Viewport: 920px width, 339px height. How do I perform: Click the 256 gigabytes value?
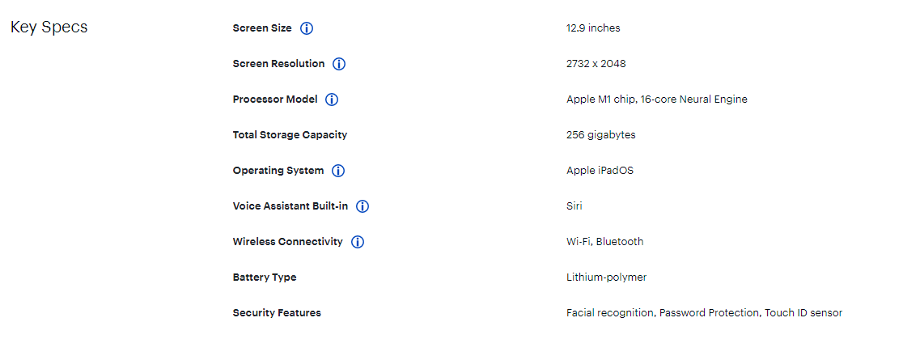[601, 135]
